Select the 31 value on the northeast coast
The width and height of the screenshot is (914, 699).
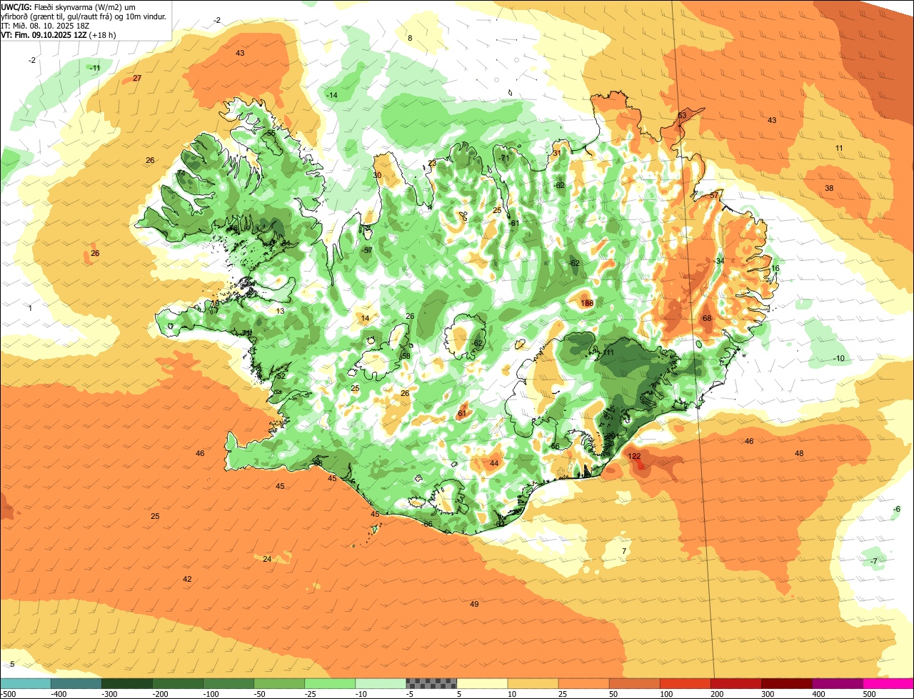click(x=557, y=153)
